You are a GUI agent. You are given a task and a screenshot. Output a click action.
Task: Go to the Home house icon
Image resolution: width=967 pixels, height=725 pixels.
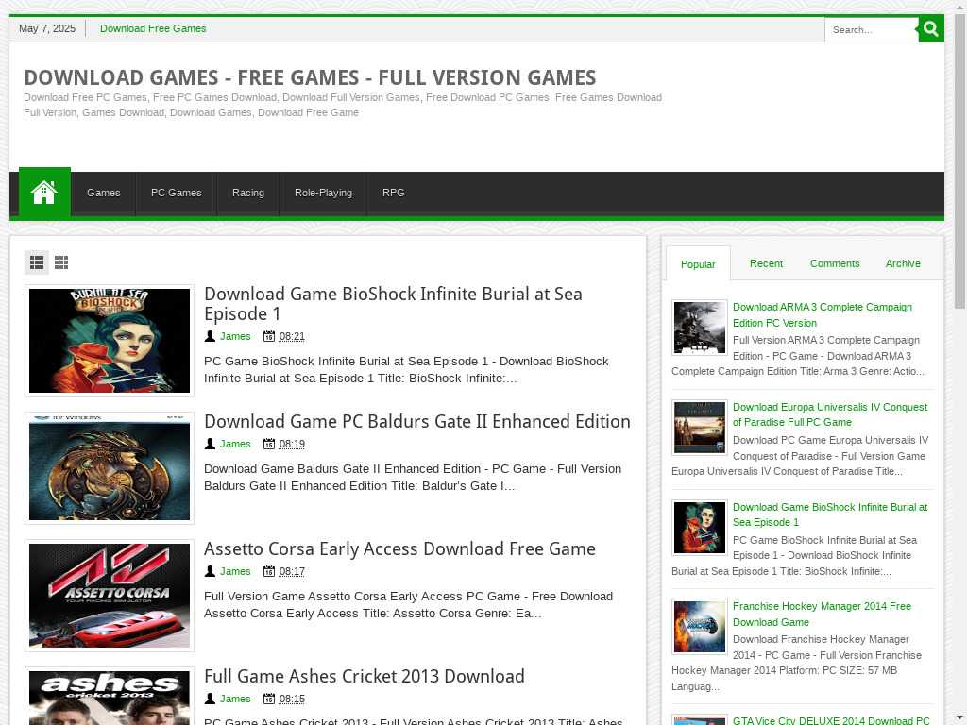pos(44,193)
